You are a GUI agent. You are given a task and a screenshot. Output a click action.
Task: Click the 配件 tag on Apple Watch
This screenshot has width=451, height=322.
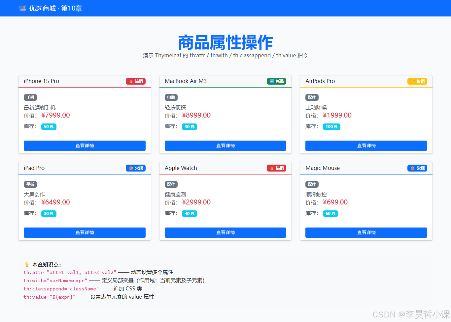pos(171,184)
